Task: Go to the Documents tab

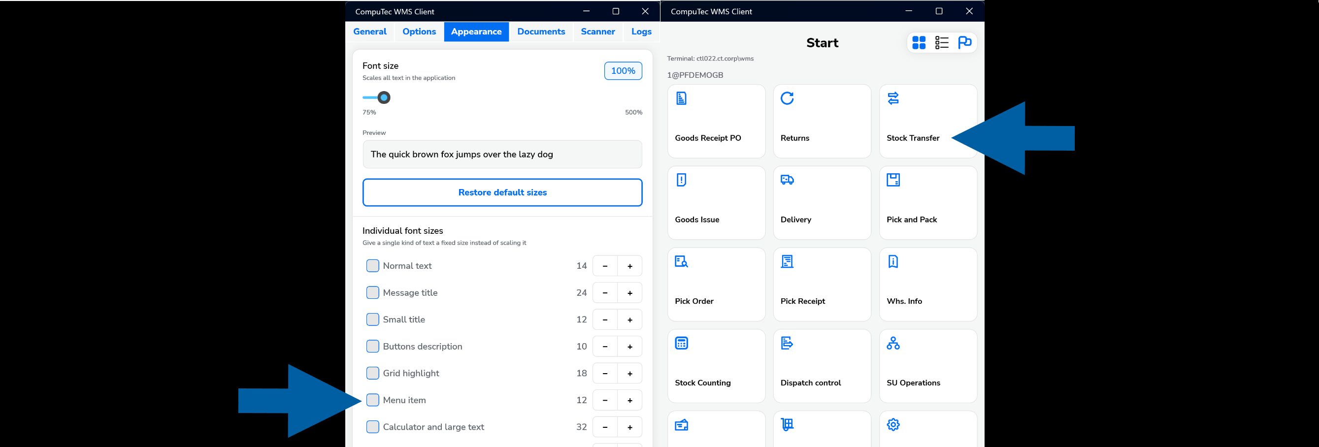Action: [x=541, y=32]
